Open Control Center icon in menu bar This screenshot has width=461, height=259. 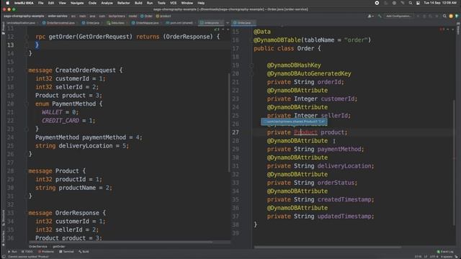(x=418, y=3)
